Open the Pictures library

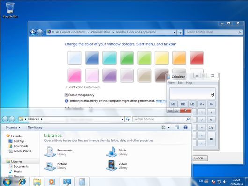click(56, 165)
